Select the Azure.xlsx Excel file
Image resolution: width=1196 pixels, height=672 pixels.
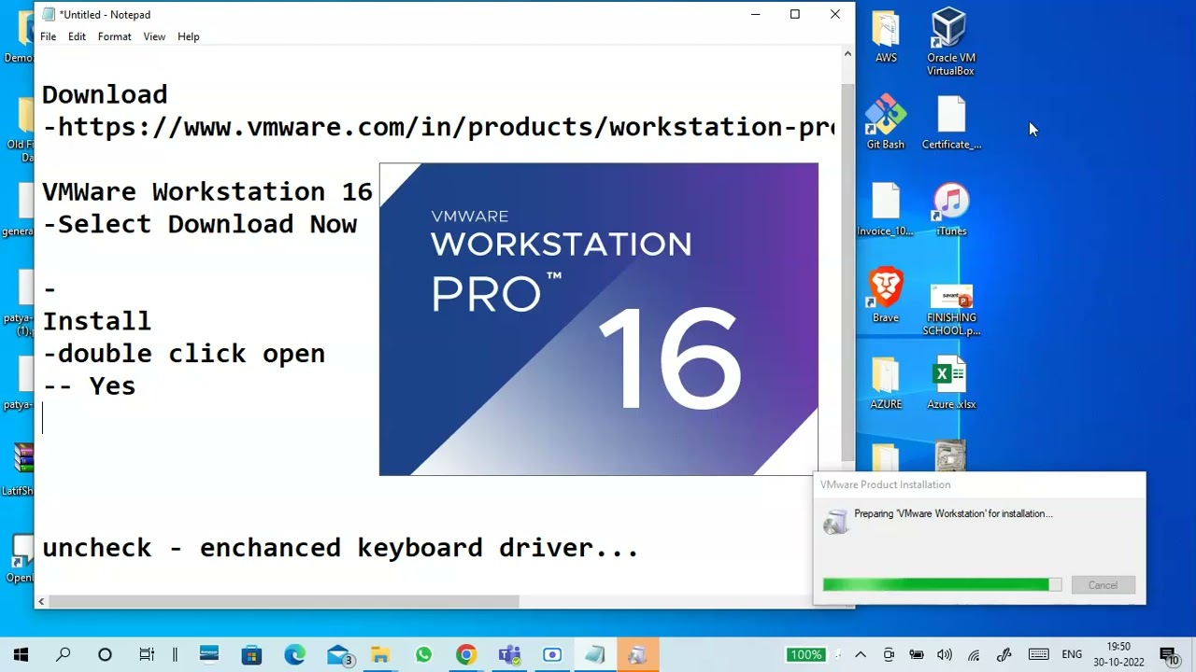tap(951, 383)
